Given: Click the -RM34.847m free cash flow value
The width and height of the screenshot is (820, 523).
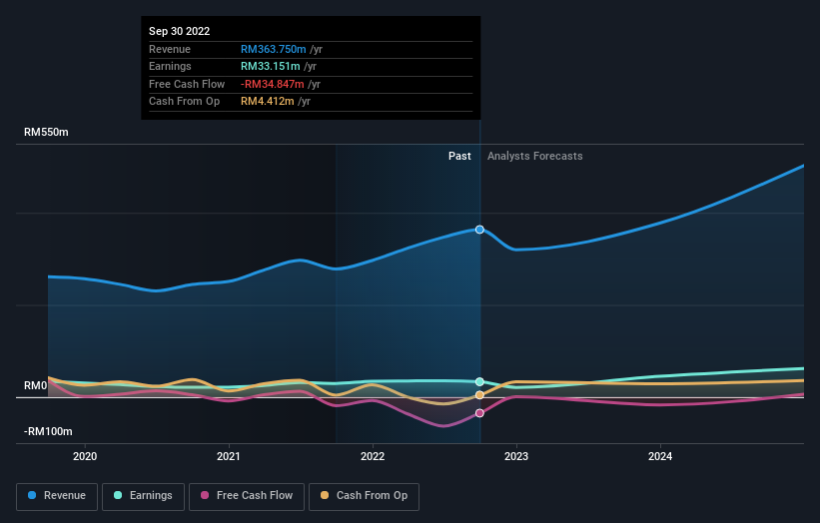Looking at the screenshot, I should coord(273,84).
